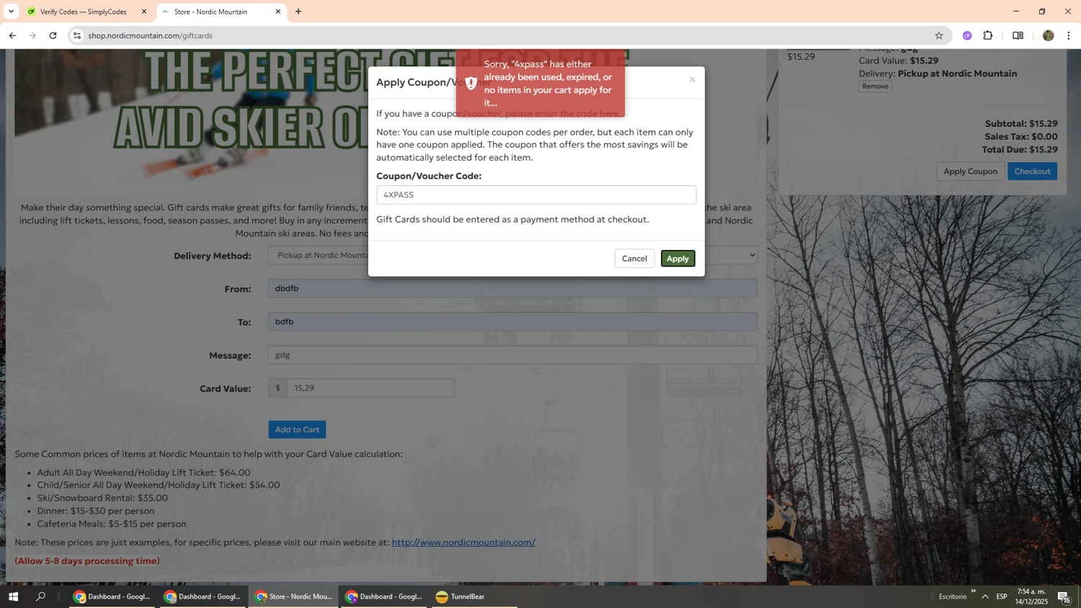
Task: Go forward to next page
Action: tap(32, 35)
